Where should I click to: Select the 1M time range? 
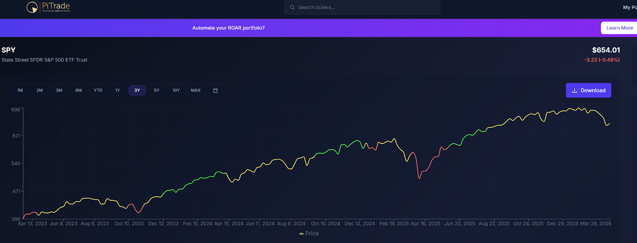[x=20, y=91]
